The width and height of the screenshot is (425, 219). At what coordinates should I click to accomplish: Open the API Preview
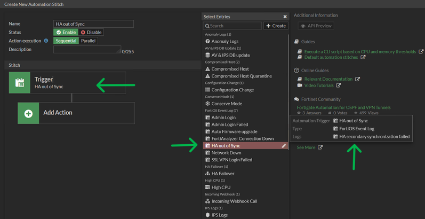pyautogui.click(x=316, y=26)
